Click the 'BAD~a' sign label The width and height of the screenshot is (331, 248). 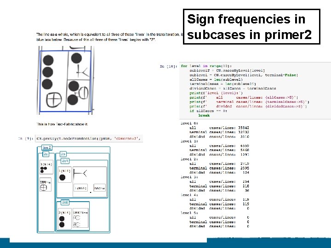99,188
